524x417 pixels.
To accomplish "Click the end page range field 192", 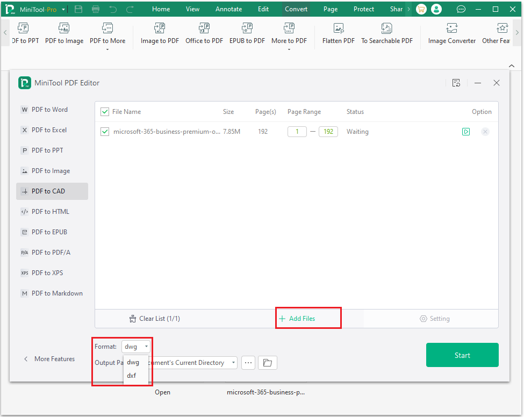I will [328, 132].
